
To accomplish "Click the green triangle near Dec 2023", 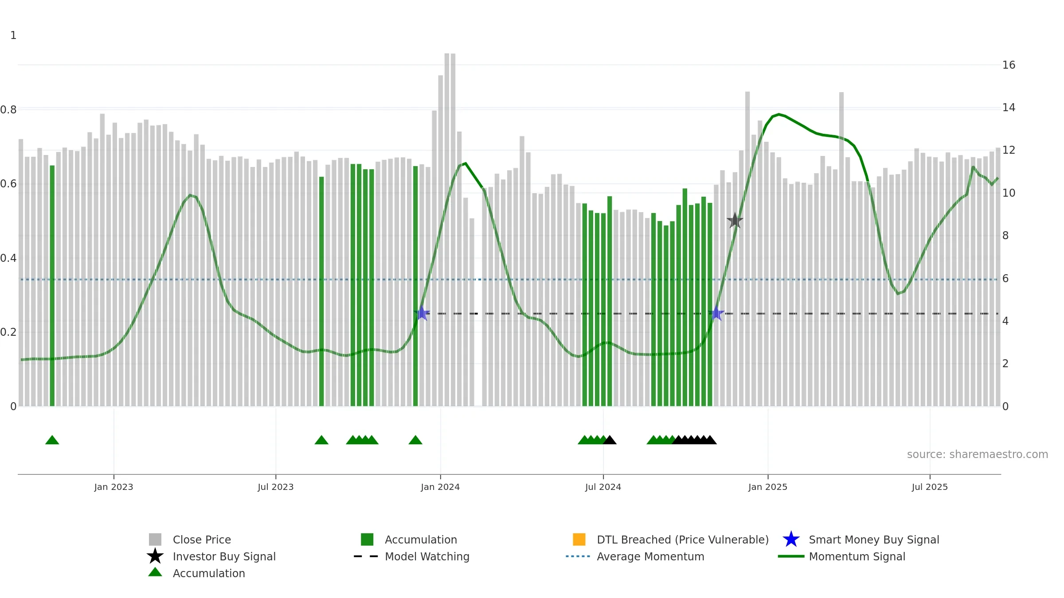I will pos(415,440).
